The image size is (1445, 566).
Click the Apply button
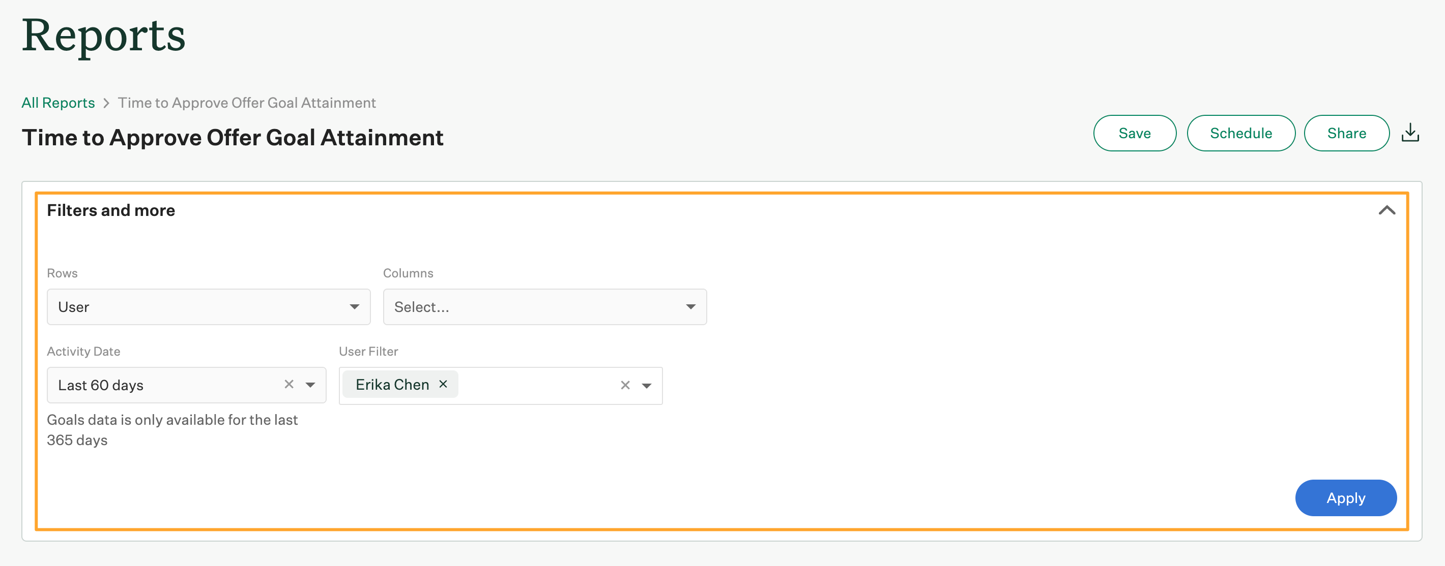point(1345,497)
